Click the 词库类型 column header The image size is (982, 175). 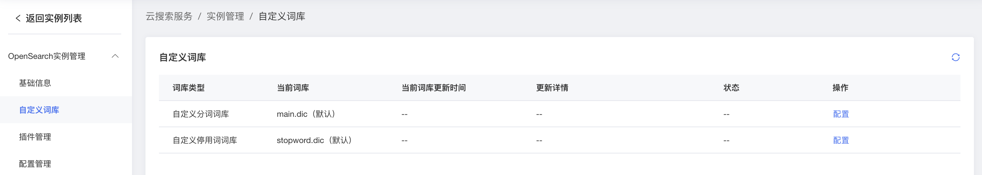click(189, 88)
